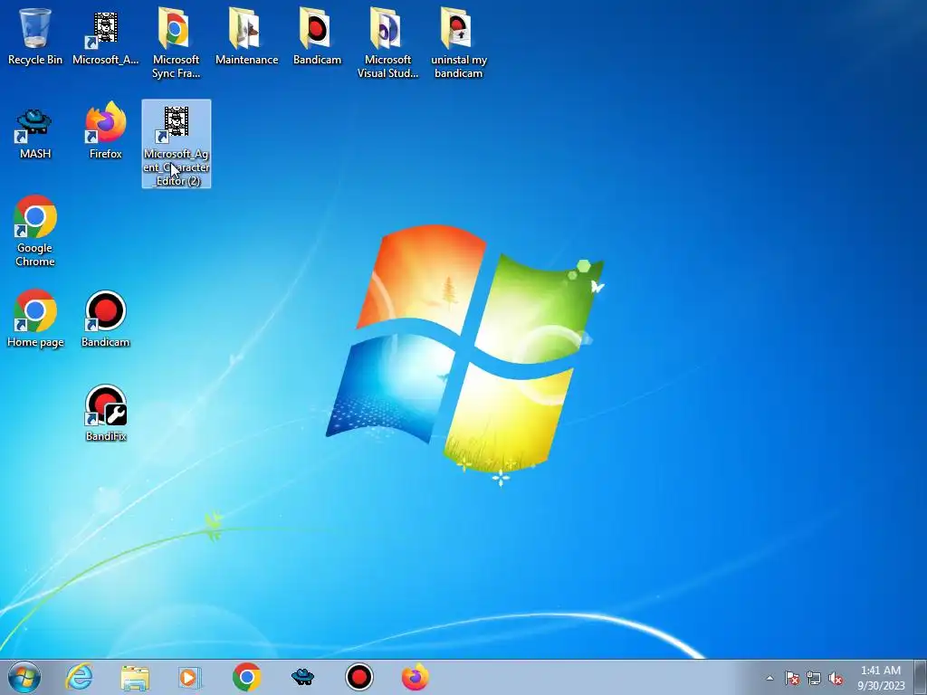This screenshot has height=695, width=927.
Task: Launch Firefox from the taskbar
Action: point(415,677)
